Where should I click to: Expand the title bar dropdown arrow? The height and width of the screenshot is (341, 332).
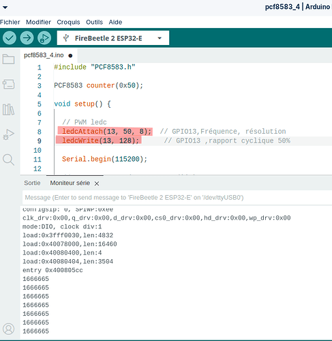point(5,8)
